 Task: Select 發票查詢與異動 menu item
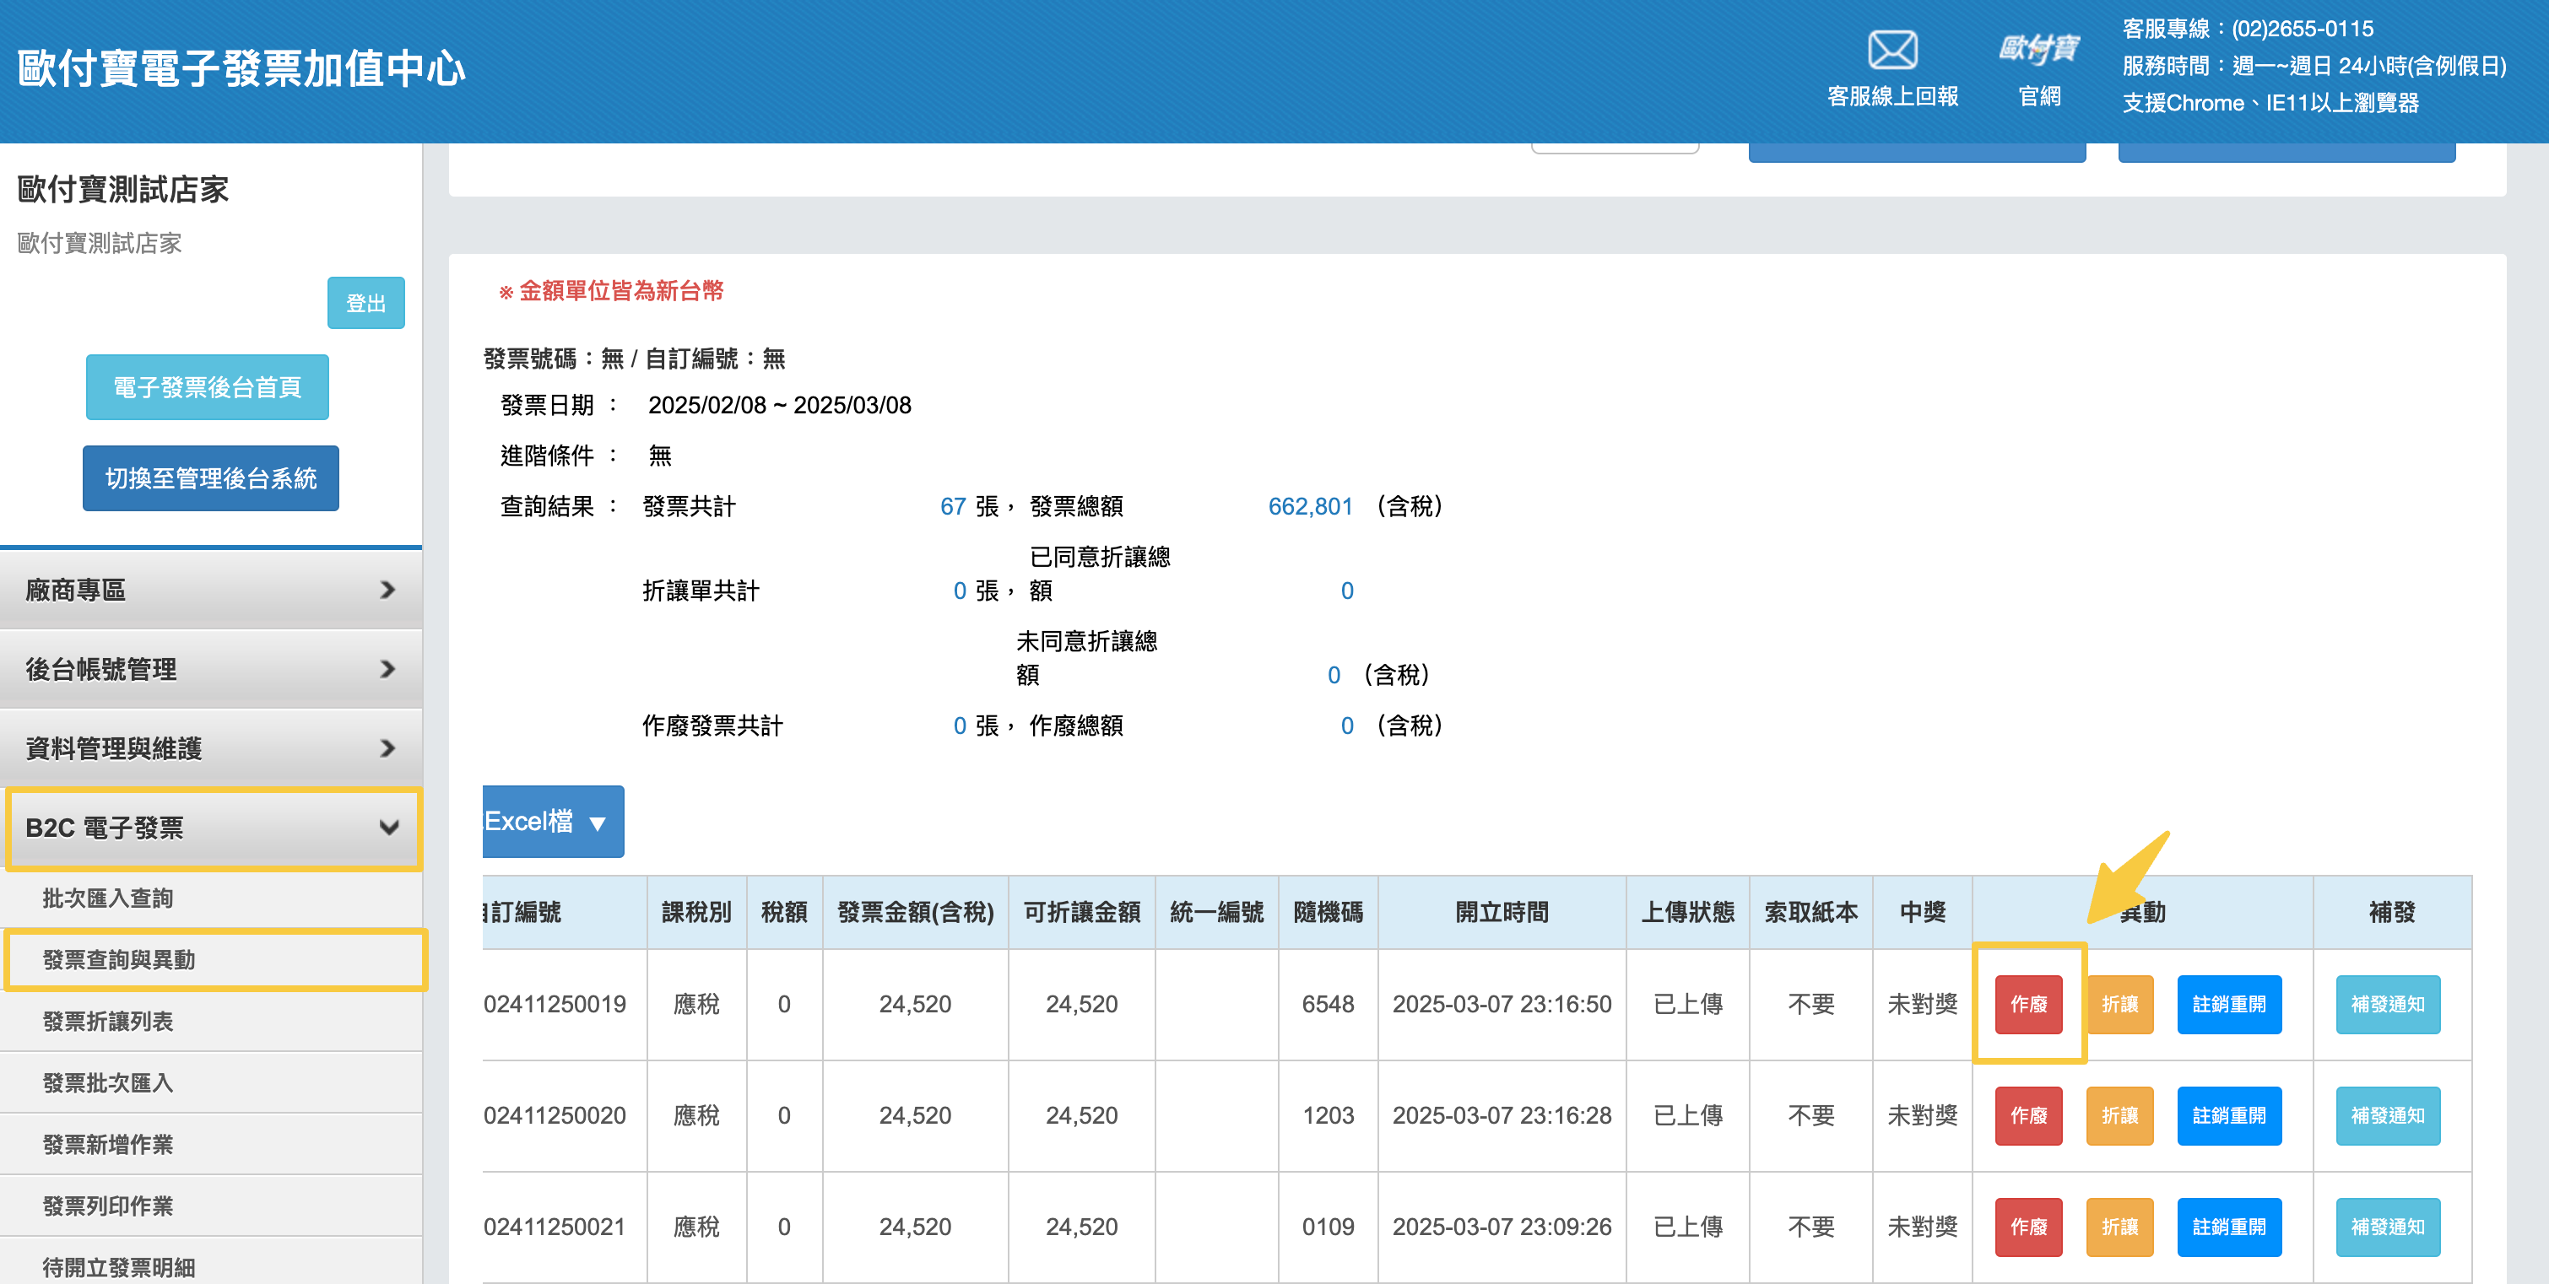[x=119, y=959]
